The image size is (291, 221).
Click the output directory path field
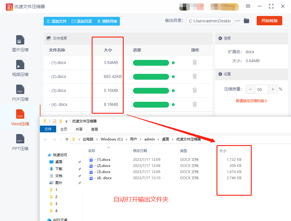pos(210,21)
